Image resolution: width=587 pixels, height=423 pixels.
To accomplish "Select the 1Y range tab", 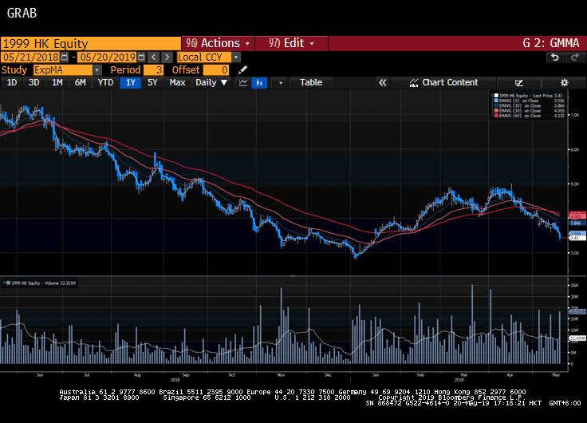I will coord(130,82).
